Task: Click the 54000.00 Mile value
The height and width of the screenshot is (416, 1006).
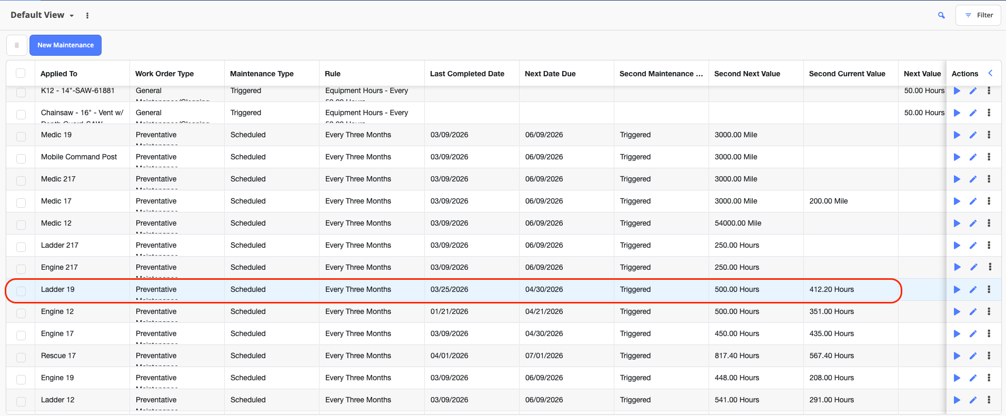Action: coord(738,223)
